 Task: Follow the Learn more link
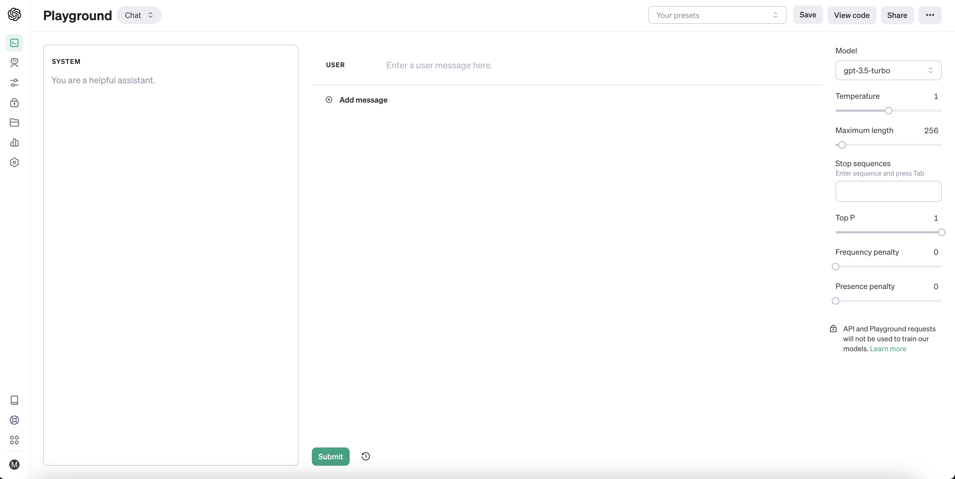(888, 349)
